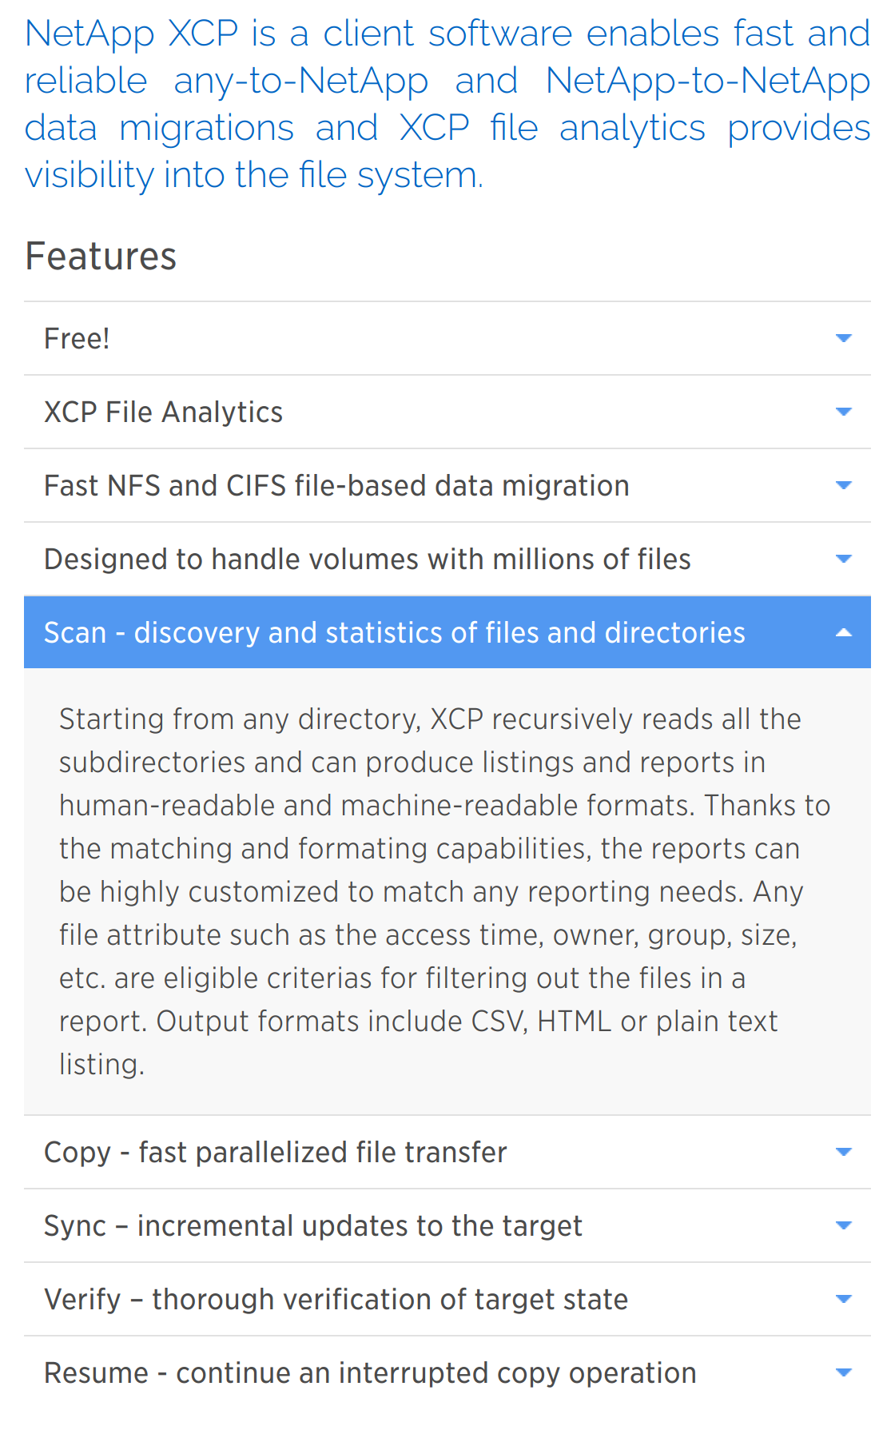Click the Features heading
The height and width of the screenshot is (1430, 879).
(x=101, y=257)
